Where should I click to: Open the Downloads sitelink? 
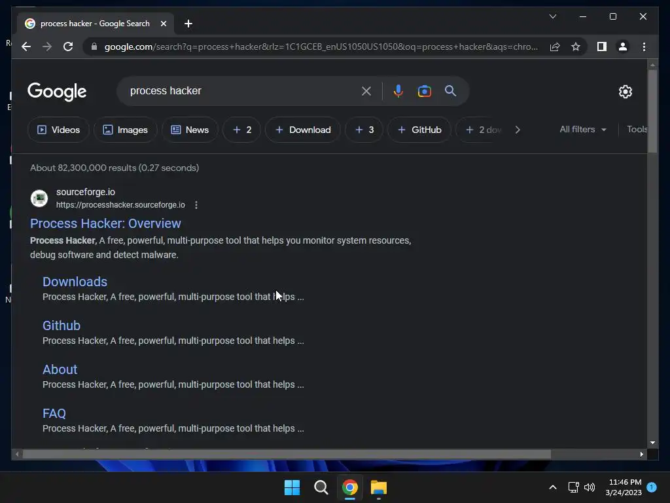[75, 282]
